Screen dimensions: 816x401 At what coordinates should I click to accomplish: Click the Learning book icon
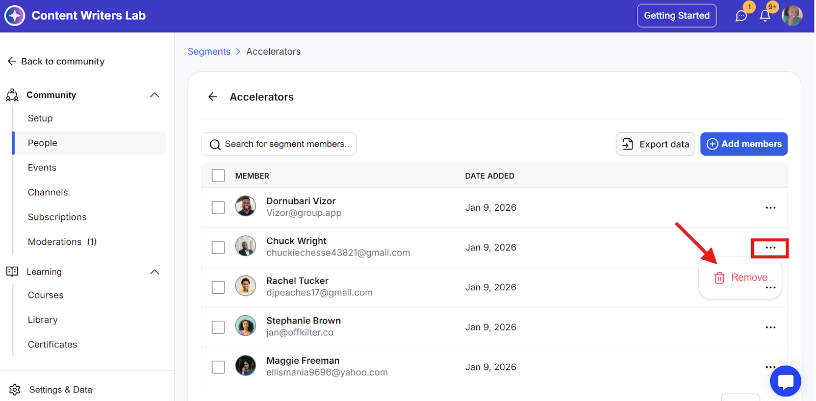12,271
